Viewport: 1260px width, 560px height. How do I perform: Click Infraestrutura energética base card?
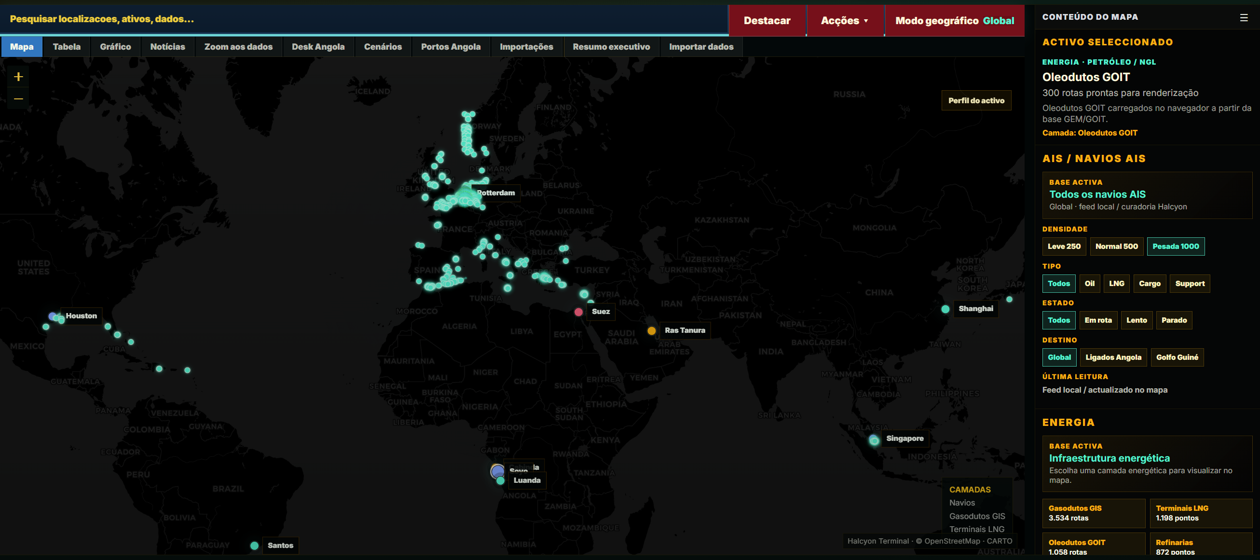tap(1147, 464)
